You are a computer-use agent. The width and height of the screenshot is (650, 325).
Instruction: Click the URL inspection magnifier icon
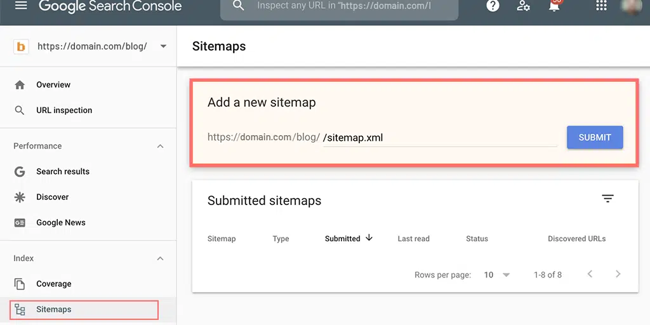(x=20, y=110)
